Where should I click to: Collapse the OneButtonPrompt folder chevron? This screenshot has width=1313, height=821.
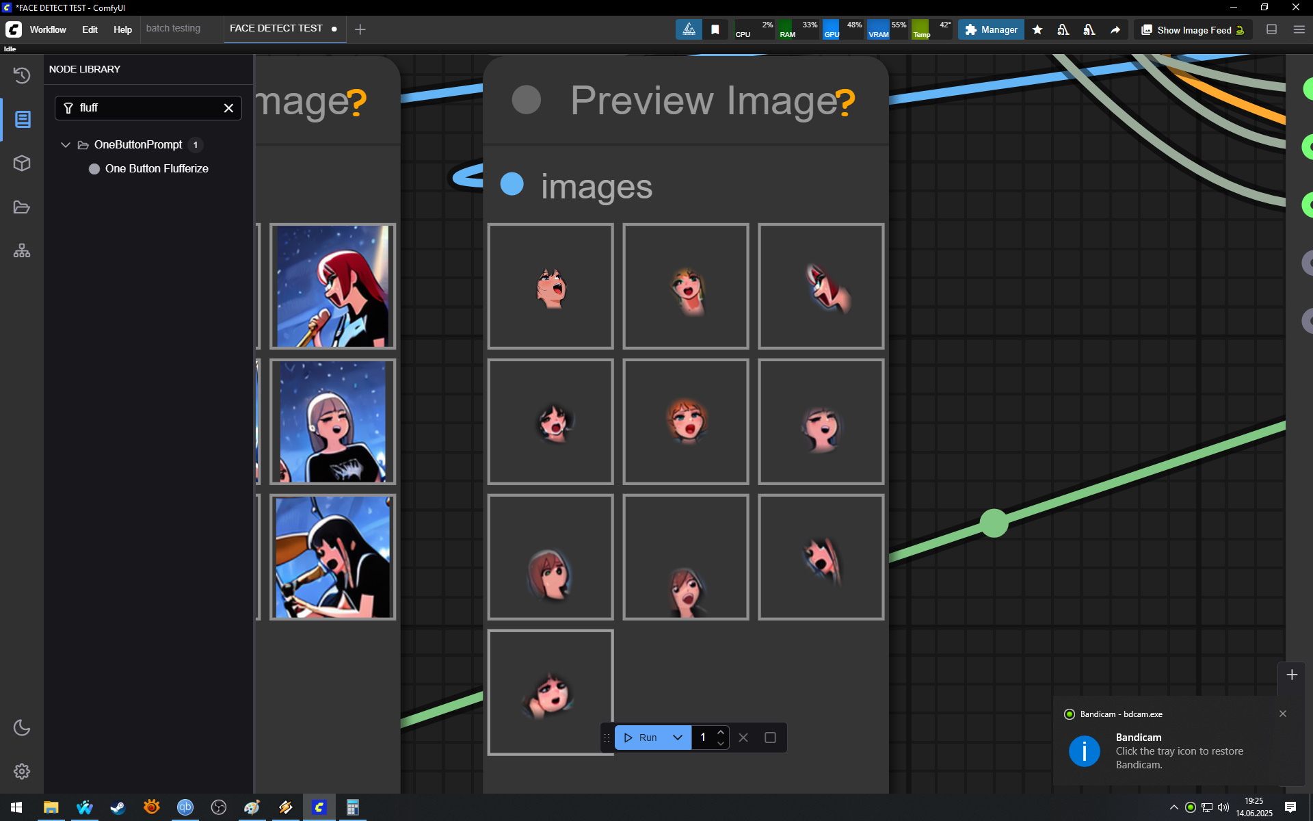66,144
